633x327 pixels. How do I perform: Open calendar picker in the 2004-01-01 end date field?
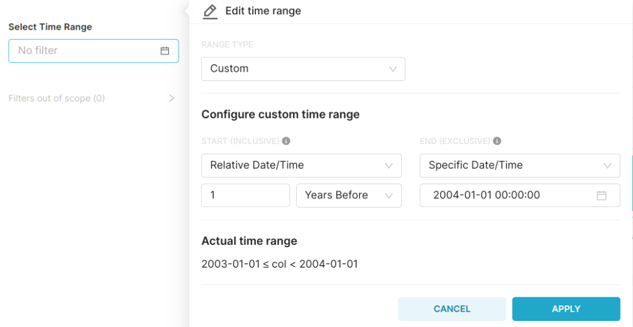coord(601,195)
